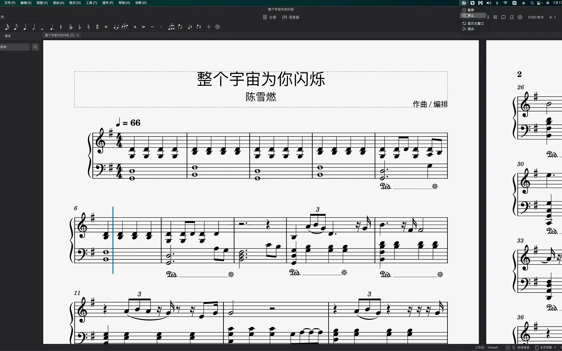Select the quarter note duration
This screenshot has width=562, height=351.
click(25, 27)
